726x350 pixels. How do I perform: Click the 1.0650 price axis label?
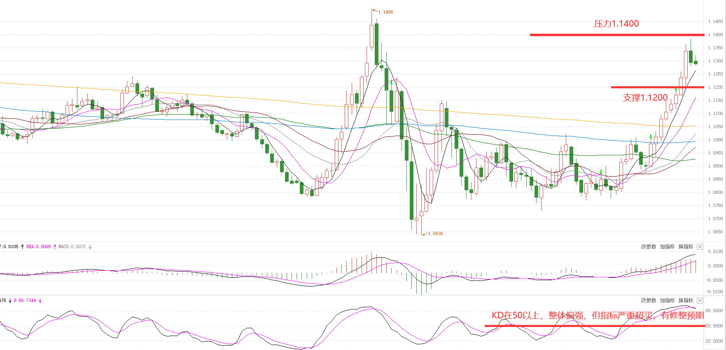(x=715, y=232)
